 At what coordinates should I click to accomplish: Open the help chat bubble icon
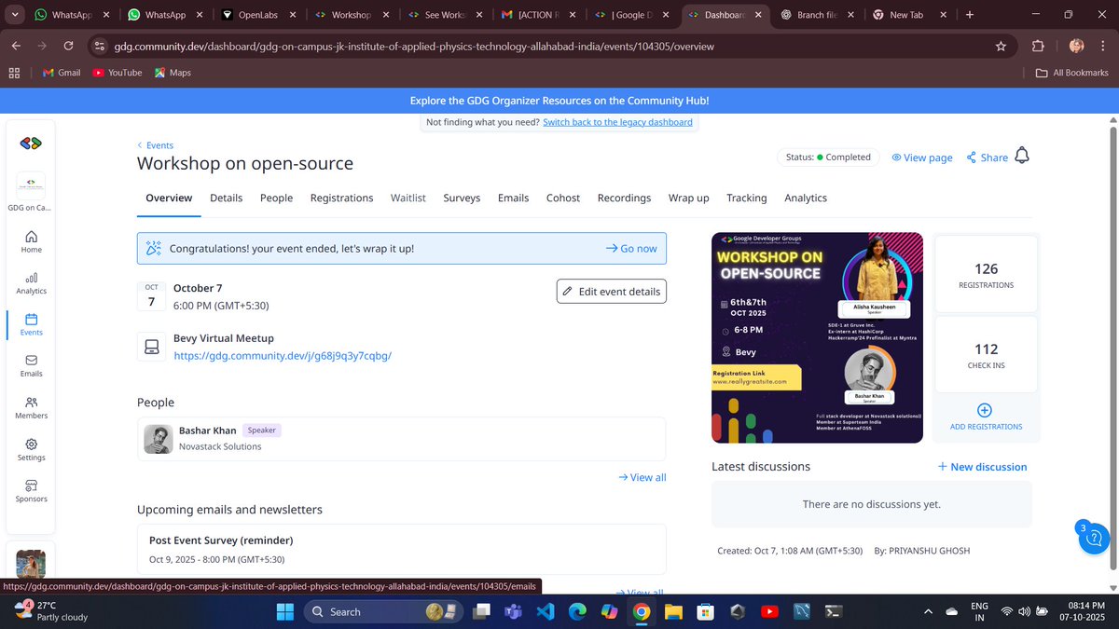point(1095,538)
